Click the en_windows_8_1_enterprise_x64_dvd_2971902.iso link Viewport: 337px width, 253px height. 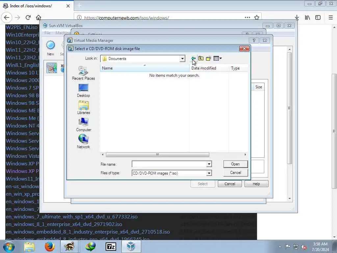pyautogui.click(x=64, y=224)
